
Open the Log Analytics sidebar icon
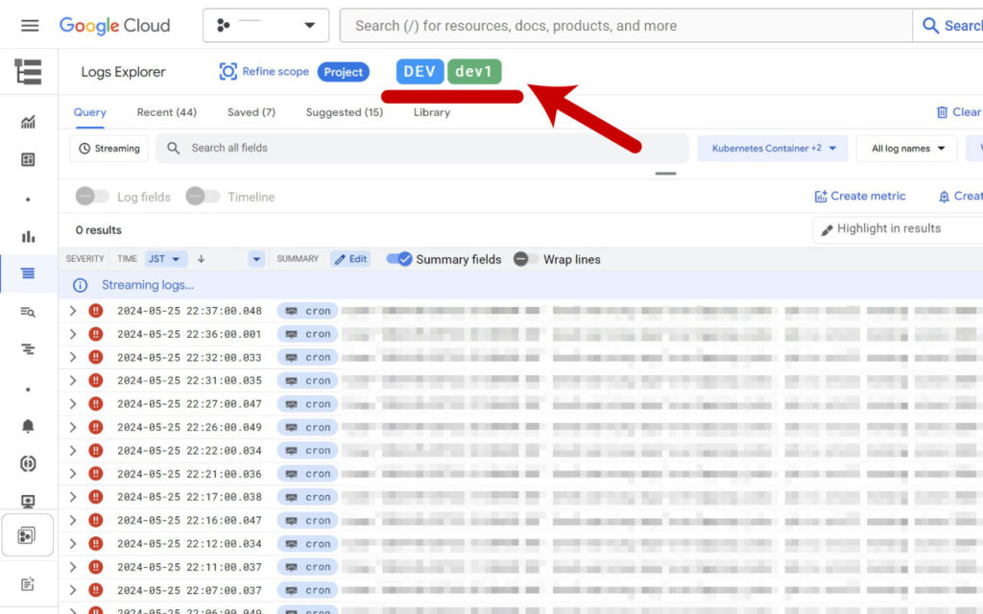click(28, 312)
